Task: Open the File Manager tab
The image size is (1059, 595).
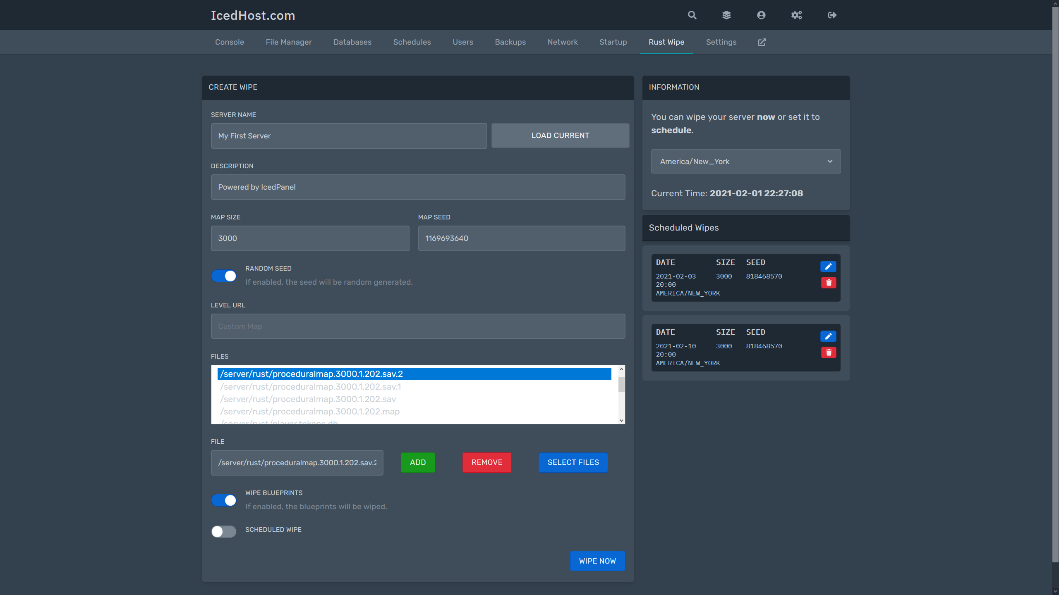Action: 289,42
